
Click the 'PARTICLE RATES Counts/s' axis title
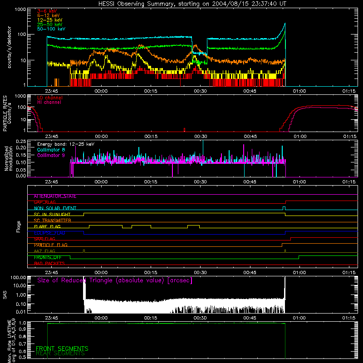click(7, 113)
